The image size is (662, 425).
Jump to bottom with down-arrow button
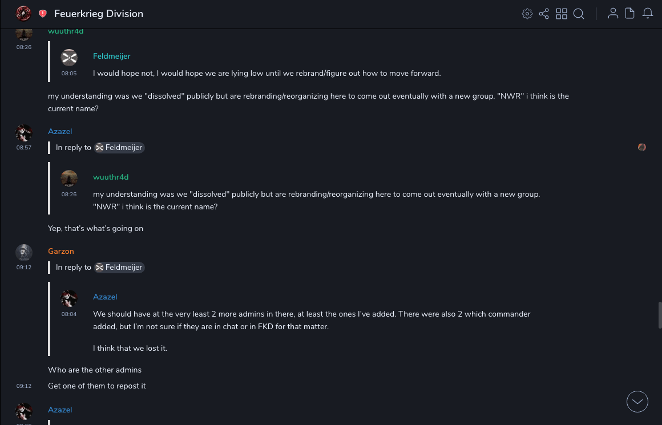click(x=637, y=402)
